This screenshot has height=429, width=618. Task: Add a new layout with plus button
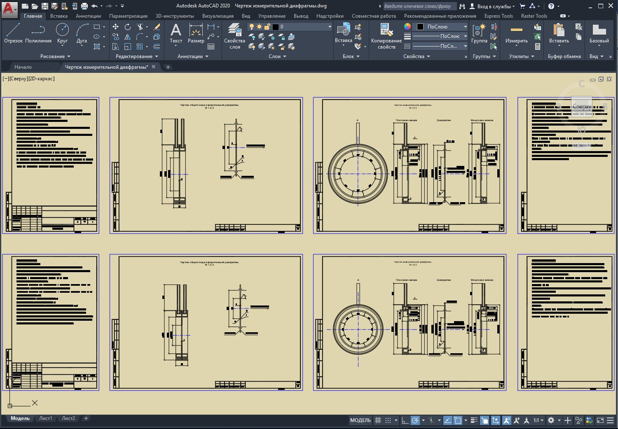86,418
